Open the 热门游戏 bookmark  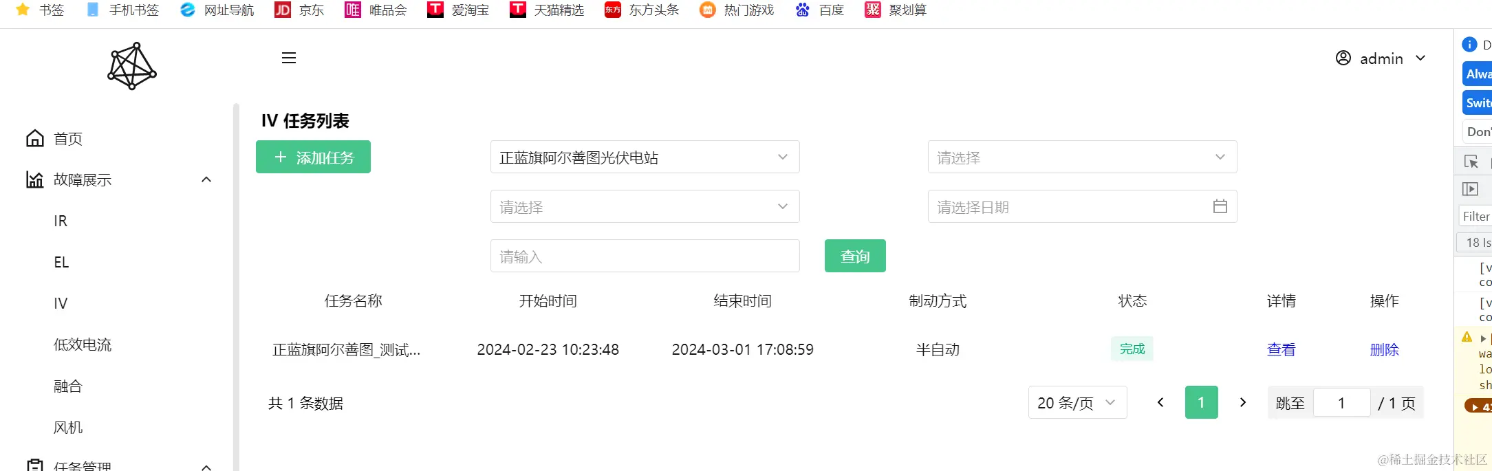737,10
